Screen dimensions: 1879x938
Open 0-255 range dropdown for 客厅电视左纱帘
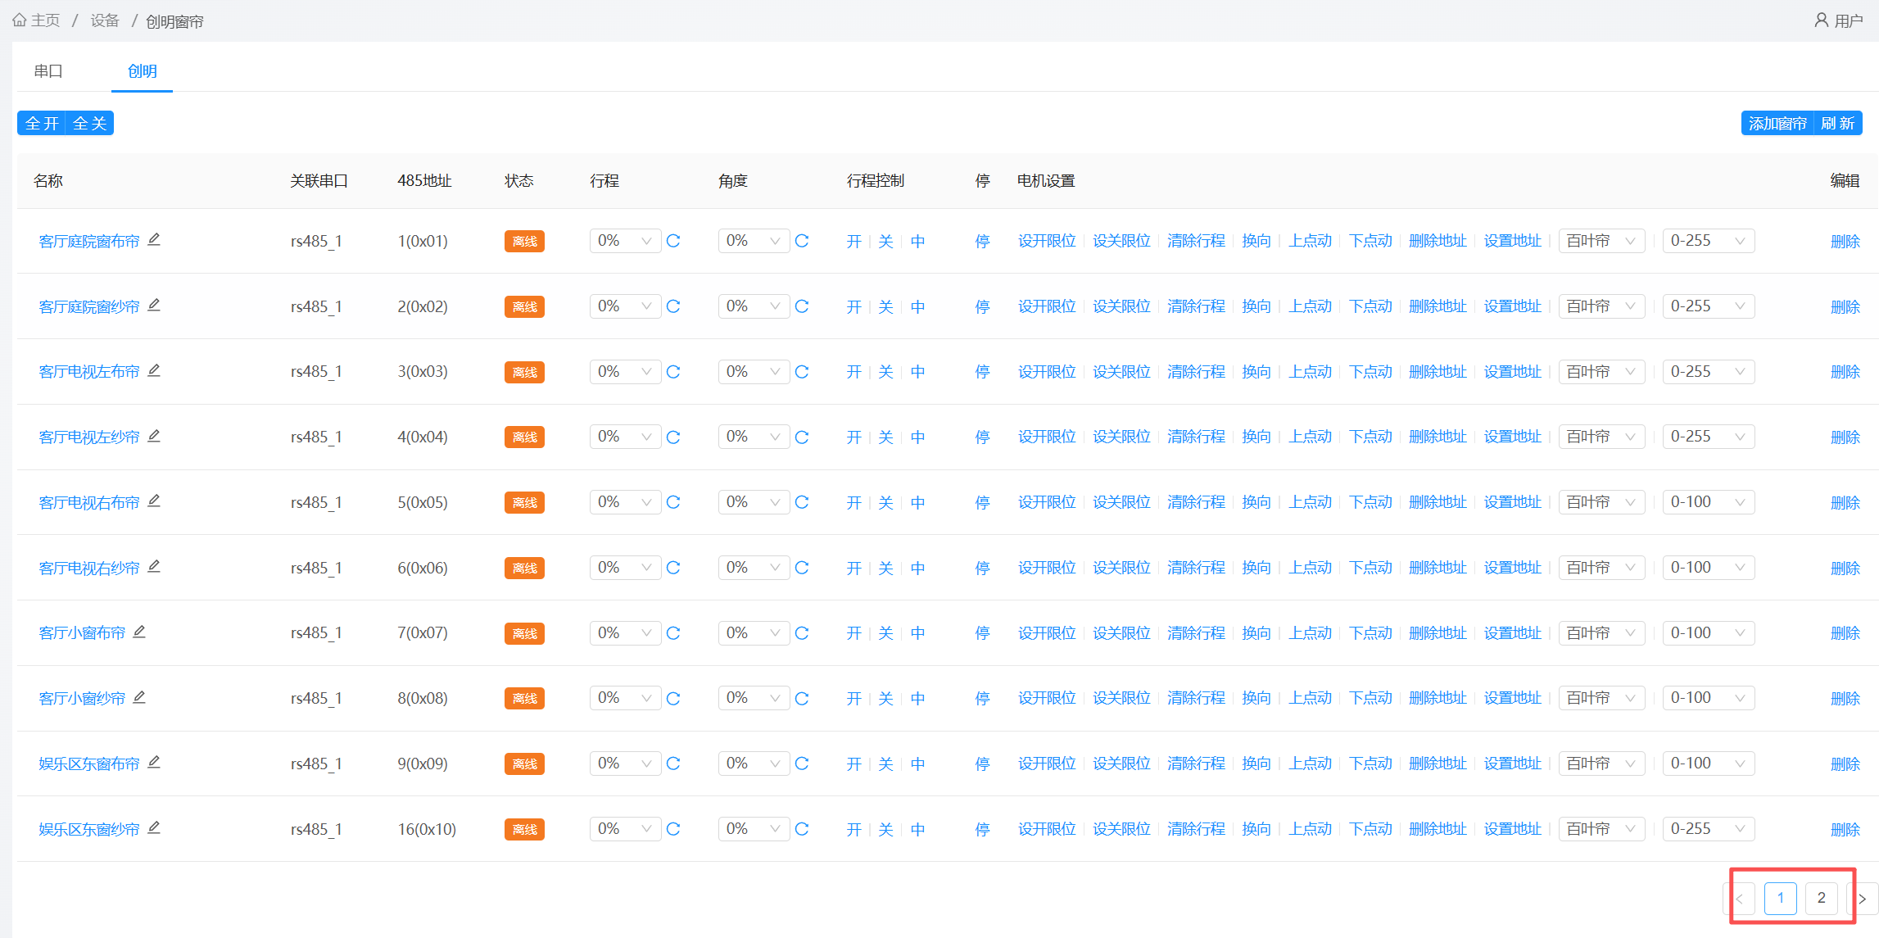pos(1709,437)
